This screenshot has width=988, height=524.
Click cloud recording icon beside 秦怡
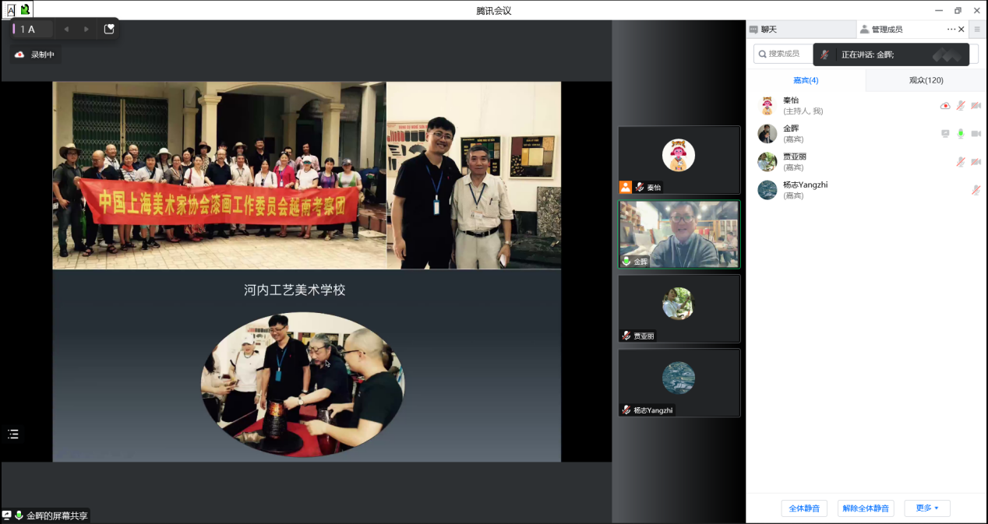[945, 105]
